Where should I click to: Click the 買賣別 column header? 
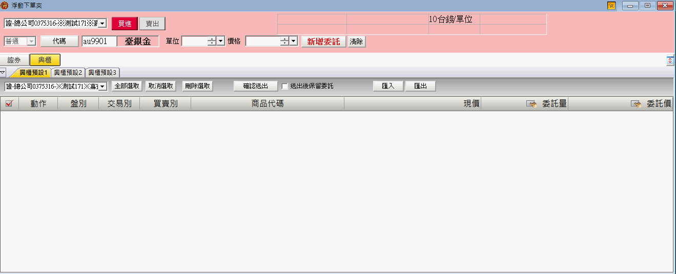pos(166,104)
